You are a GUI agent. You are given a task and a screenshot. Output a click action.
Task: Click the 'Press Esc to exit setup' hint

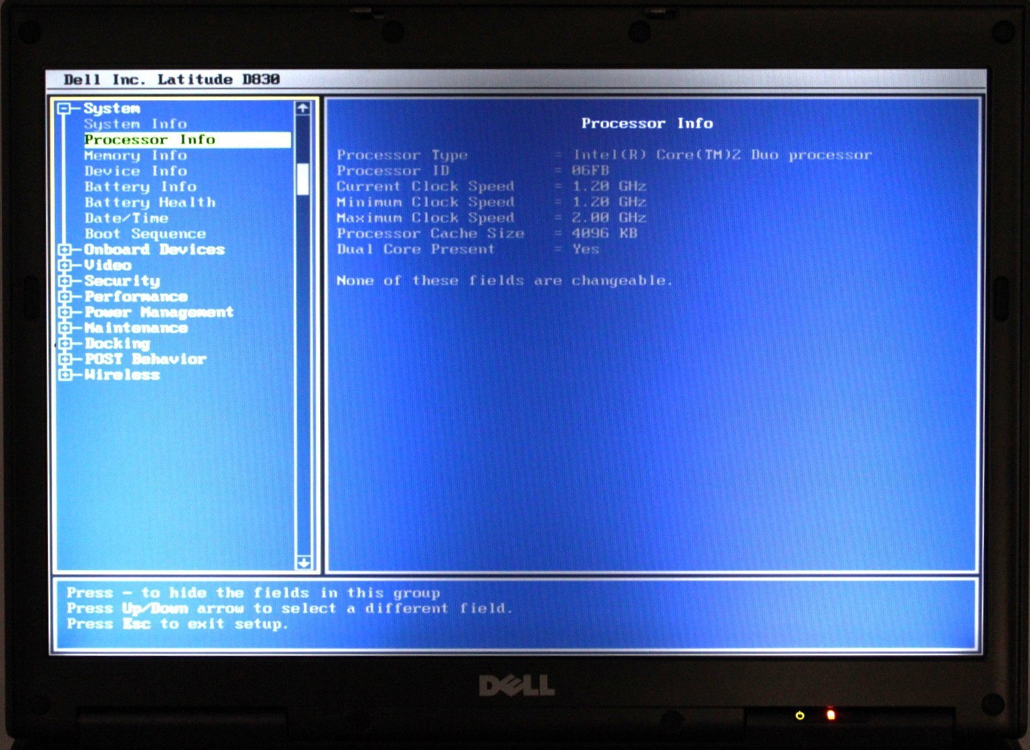tap(178, 624)
